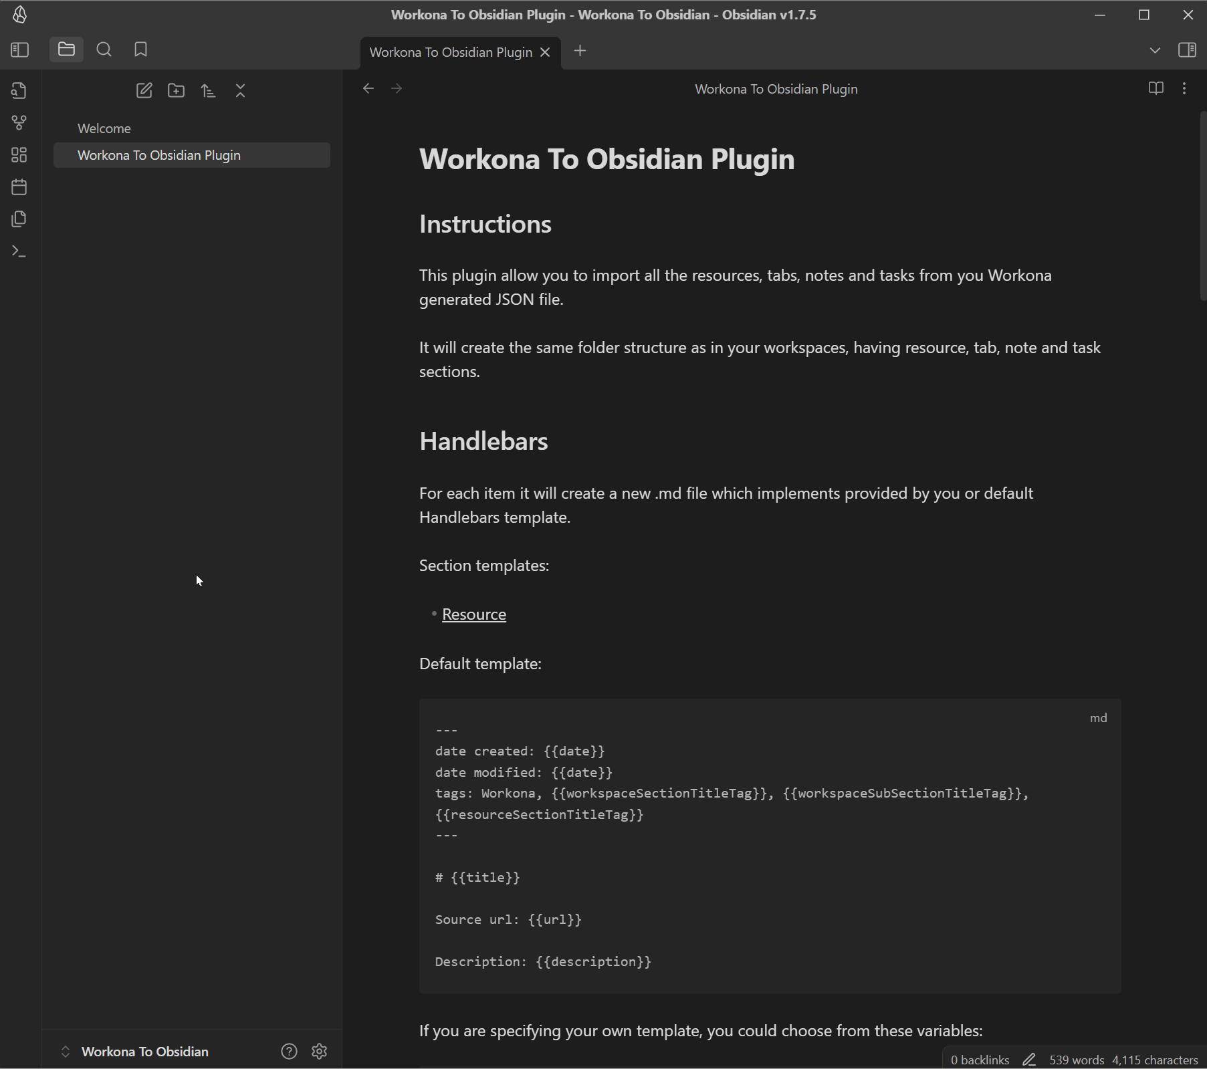Create a new folder icon
The height and width of the screenshot is (1069, 1207).
(177, 91)
